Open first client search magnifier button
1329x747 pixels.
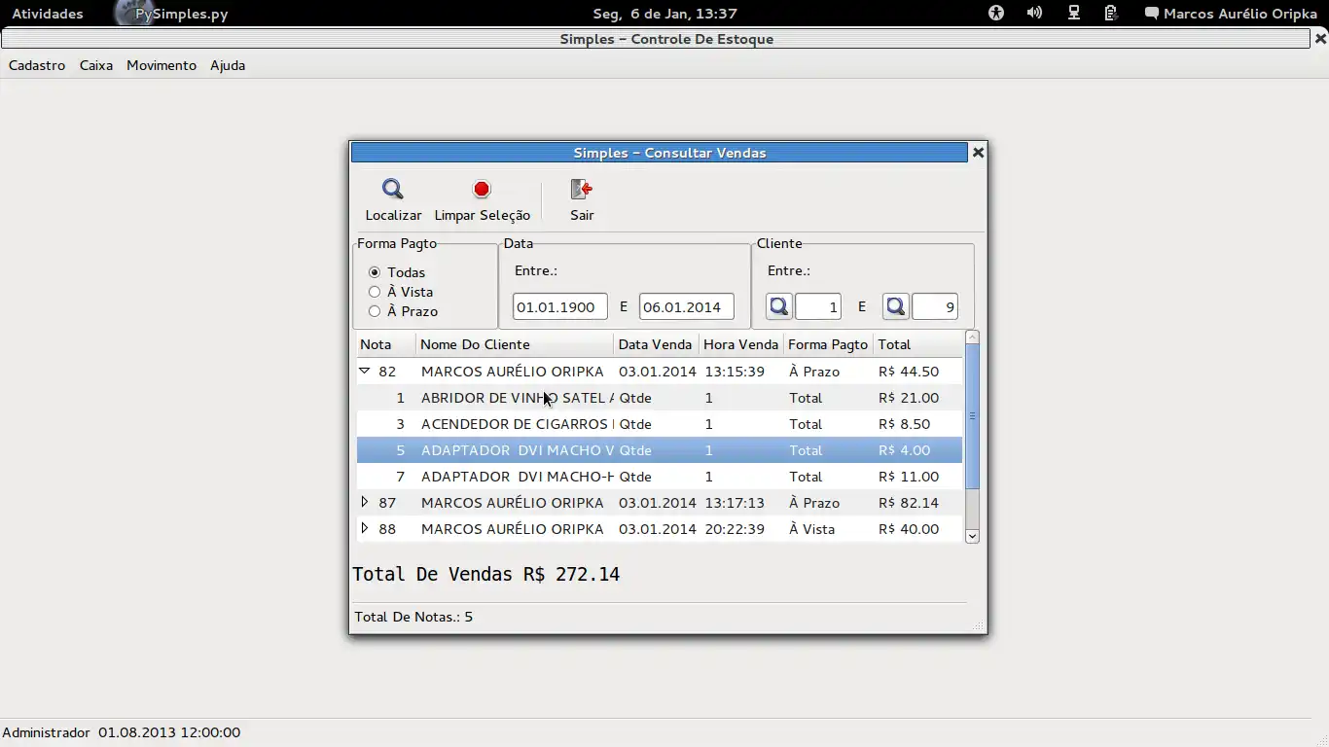(x=779, y=307)
